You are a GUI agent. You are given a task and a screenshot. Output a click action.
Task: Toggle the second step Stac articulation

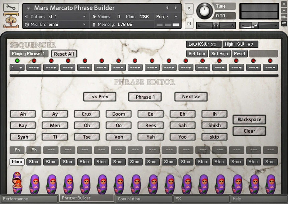[x=34, y=162]
